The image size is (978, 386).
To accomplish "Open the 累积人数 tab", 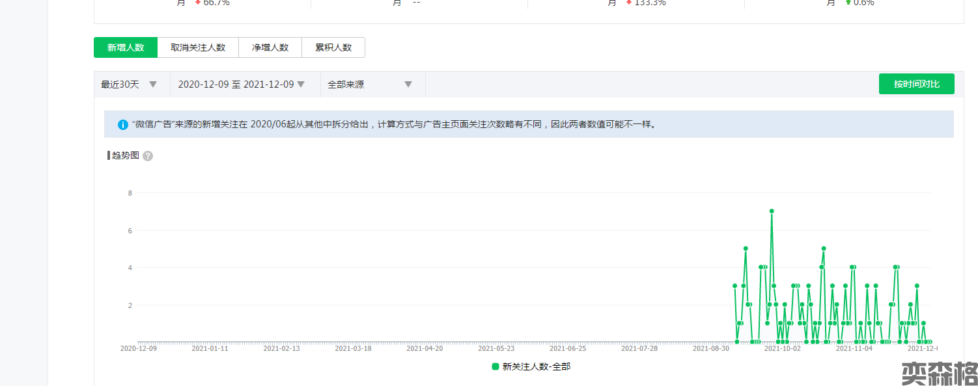I will coord(333,47).
